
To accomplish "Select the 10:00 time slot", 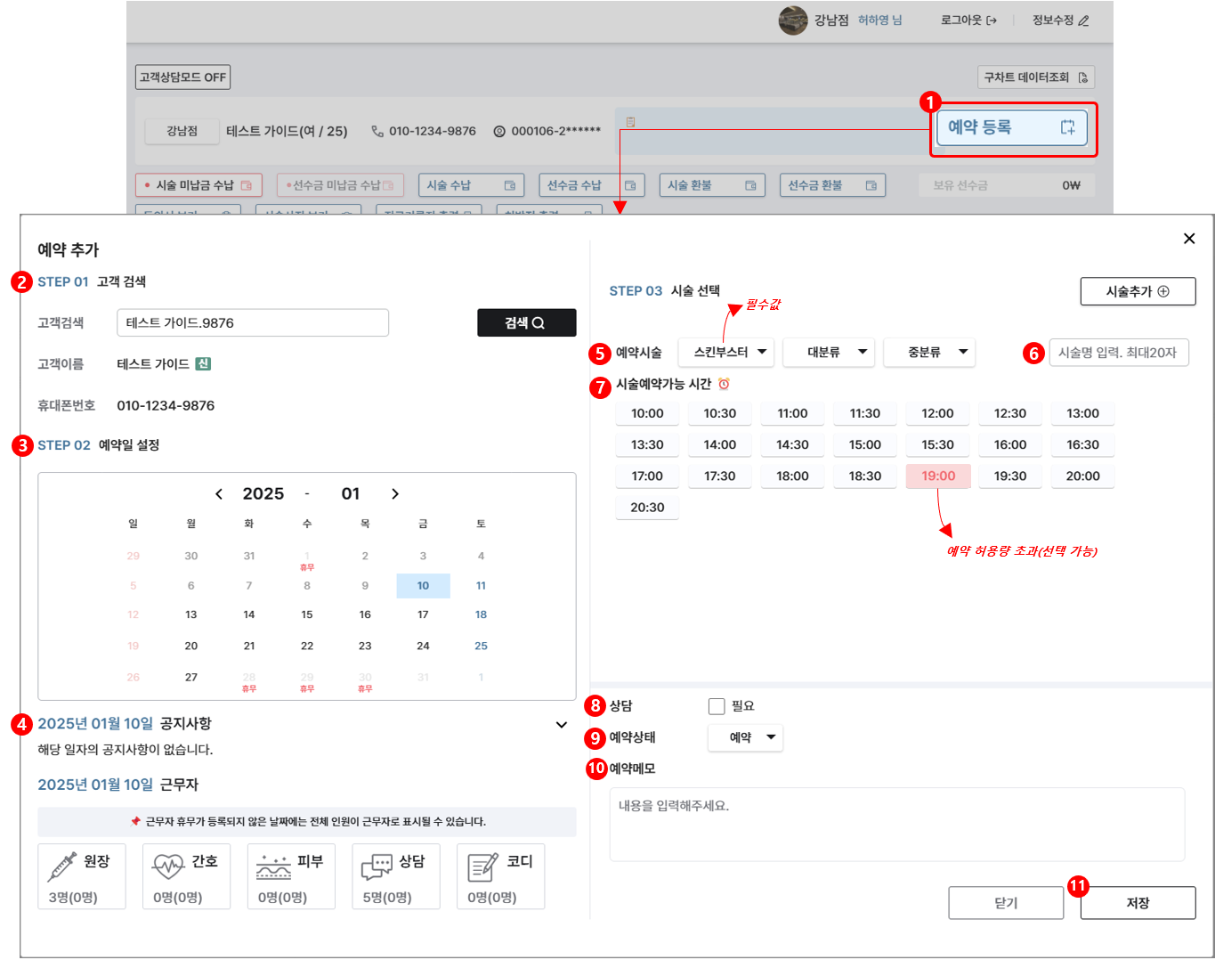I will click(x=647, y=413).
